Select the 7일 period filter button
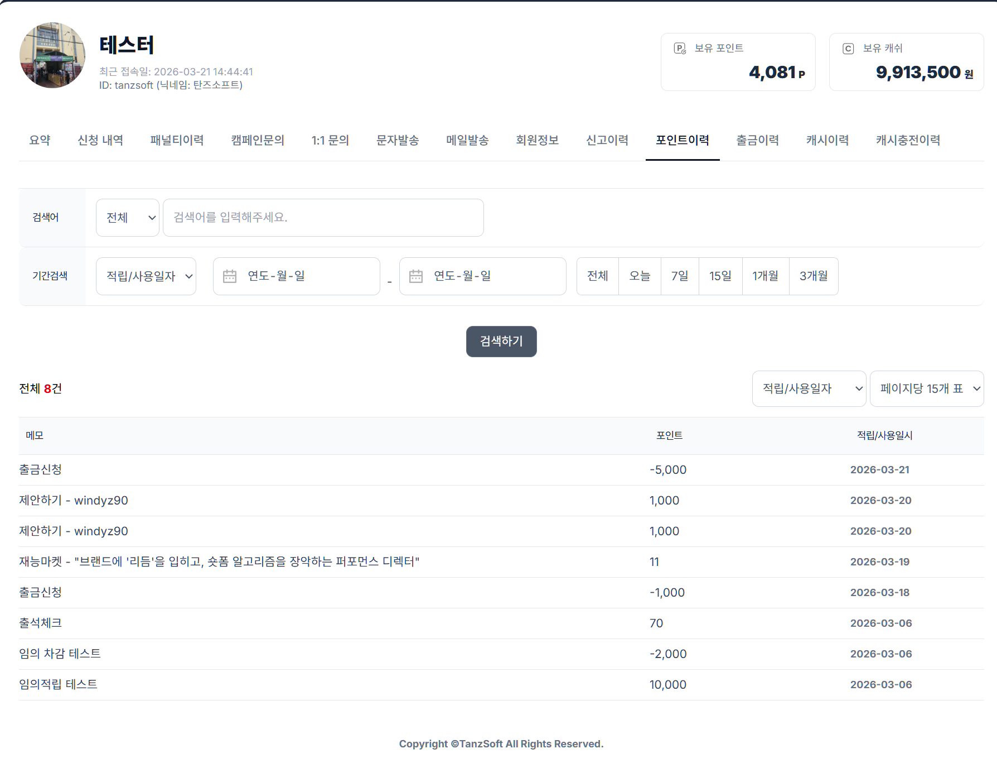 click(x=679, y=276)
